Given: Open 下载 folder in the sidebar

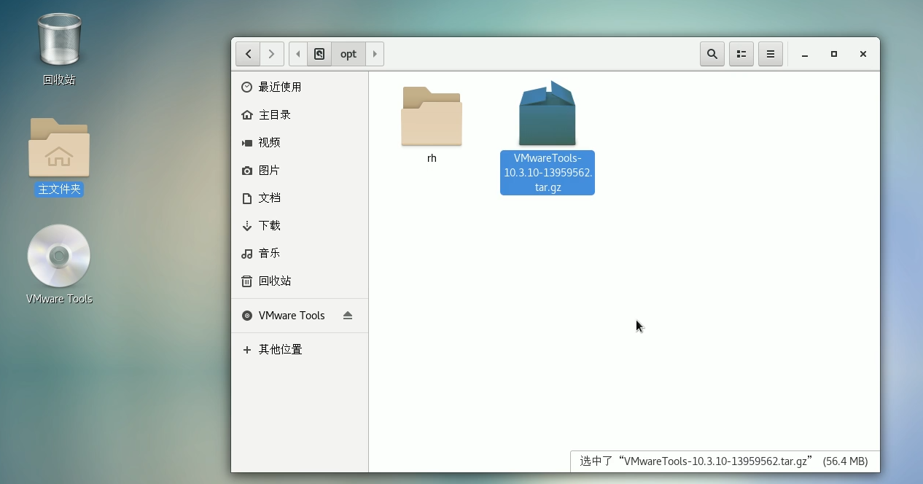Looking at the screenshot, I should point(300,225).
